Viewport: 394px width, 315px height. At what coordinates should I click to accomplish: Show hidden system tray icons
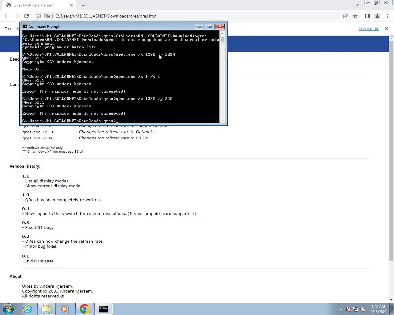pos(340,309)
